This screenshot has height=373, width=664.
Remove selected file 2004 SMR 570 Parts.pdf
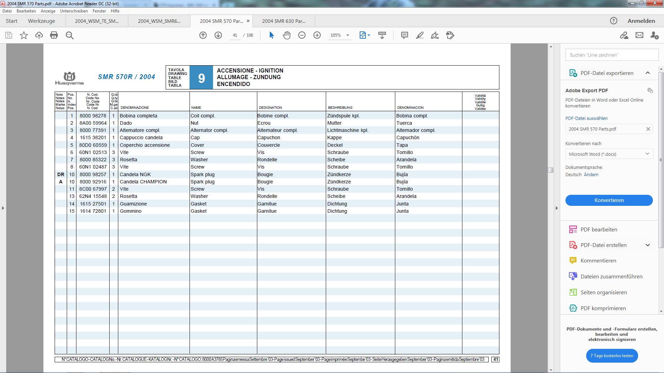(648, 129)
